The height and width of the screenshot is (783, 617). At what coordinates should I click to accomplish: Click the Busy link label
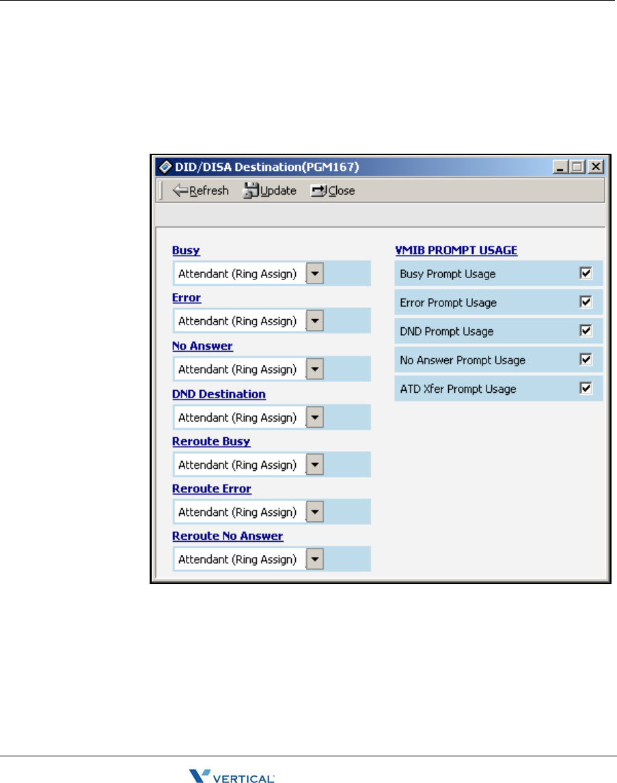coord(186,251)
